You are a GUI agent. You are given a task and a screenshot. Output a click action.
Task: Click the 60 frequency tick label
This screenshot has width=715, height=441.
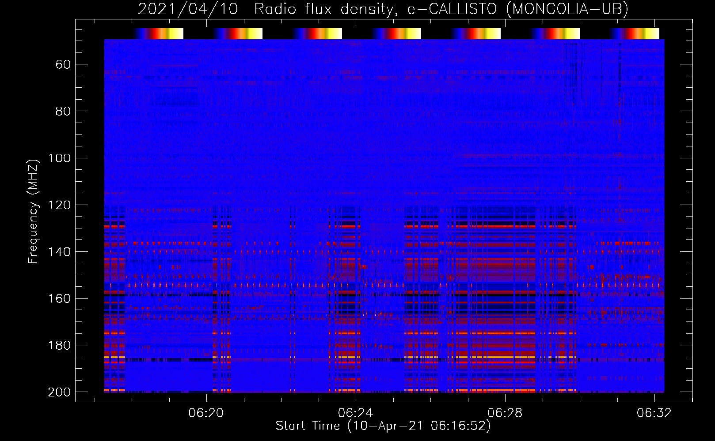(63, 65)
